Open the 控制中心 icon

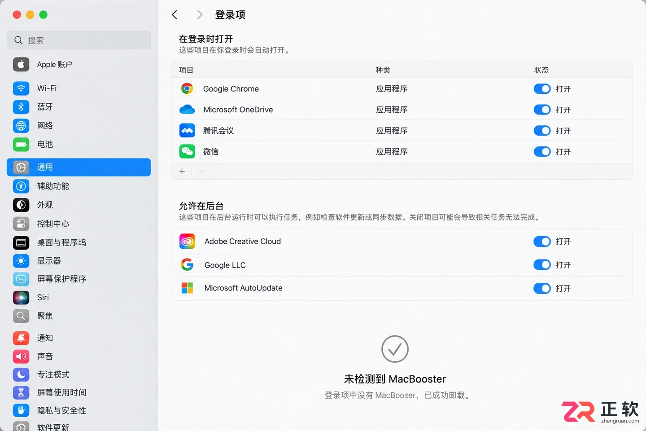tap(21, 224)
